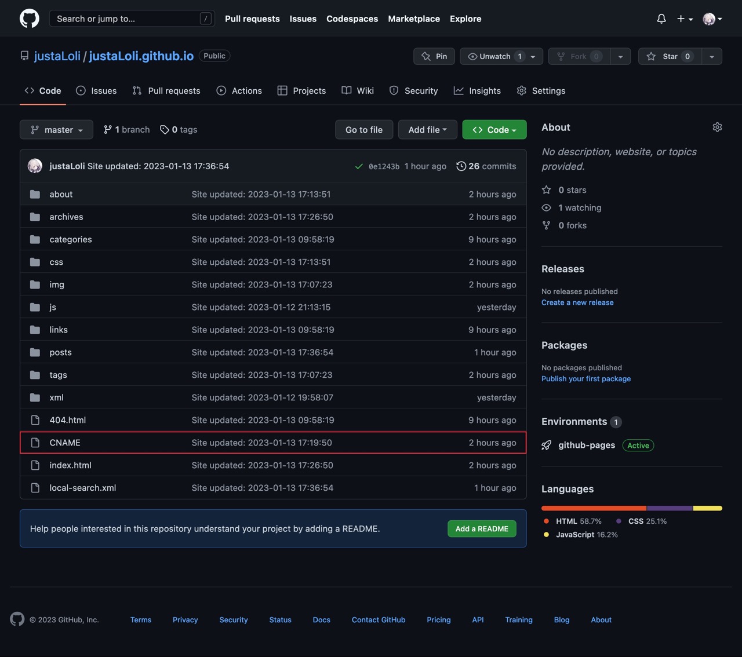This screenshot has width=742, height=657.
Task: Open the archives folder icon
Action: click(x=35, y=217)
